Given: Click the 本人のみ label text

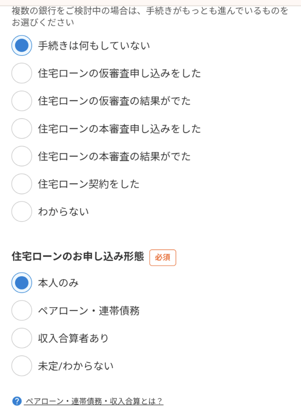Looking at the screenshot, I should [x=58, y=283].
